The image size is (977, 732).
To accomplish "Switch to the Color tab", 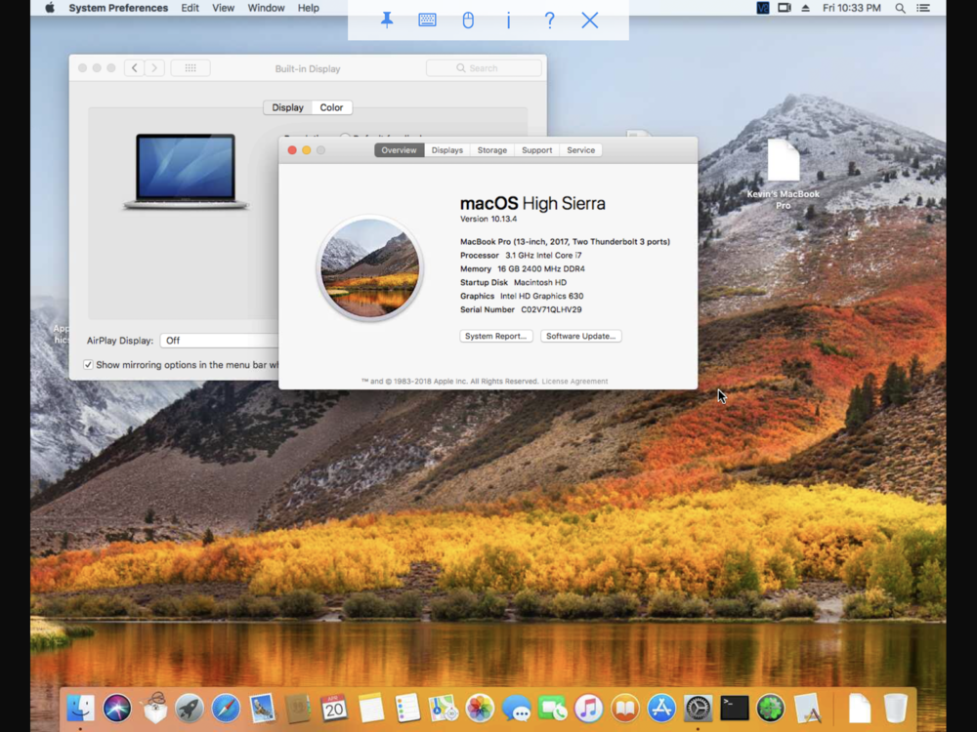I will point(331,107).
